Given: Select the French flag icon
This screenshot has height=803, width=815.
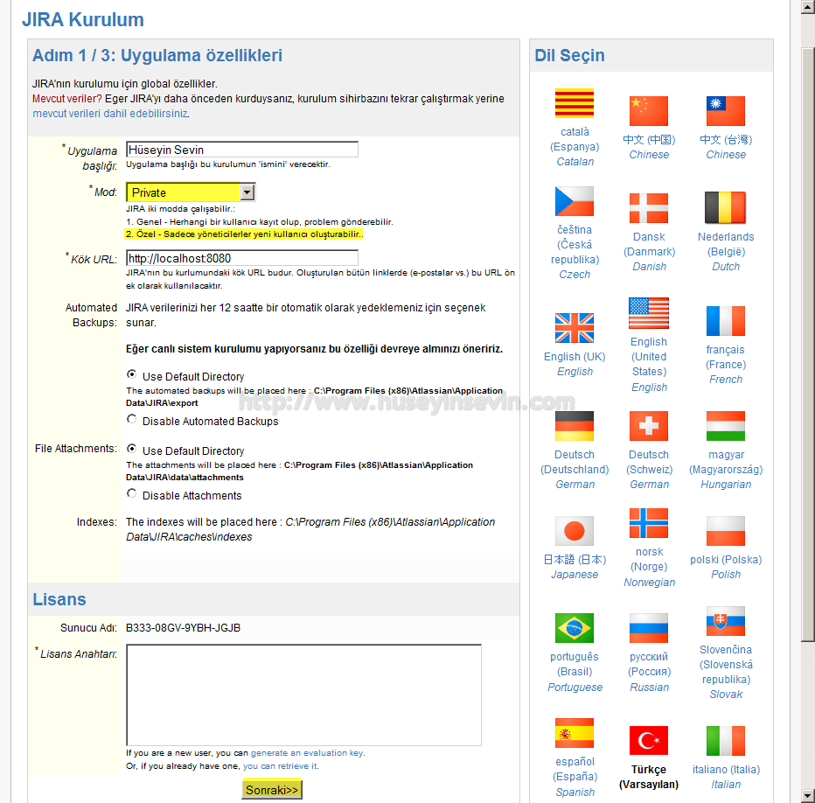Looking at the screenshot, I should pyautogui.click(x=726, y=321).
